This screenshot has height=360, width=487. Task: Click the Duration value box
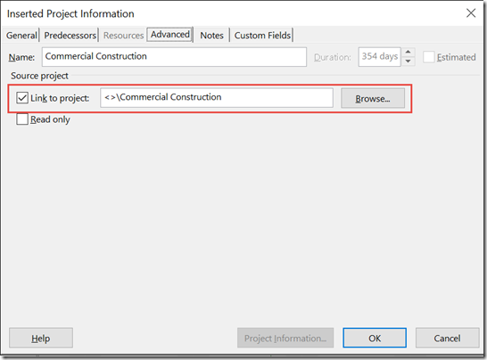379,57
